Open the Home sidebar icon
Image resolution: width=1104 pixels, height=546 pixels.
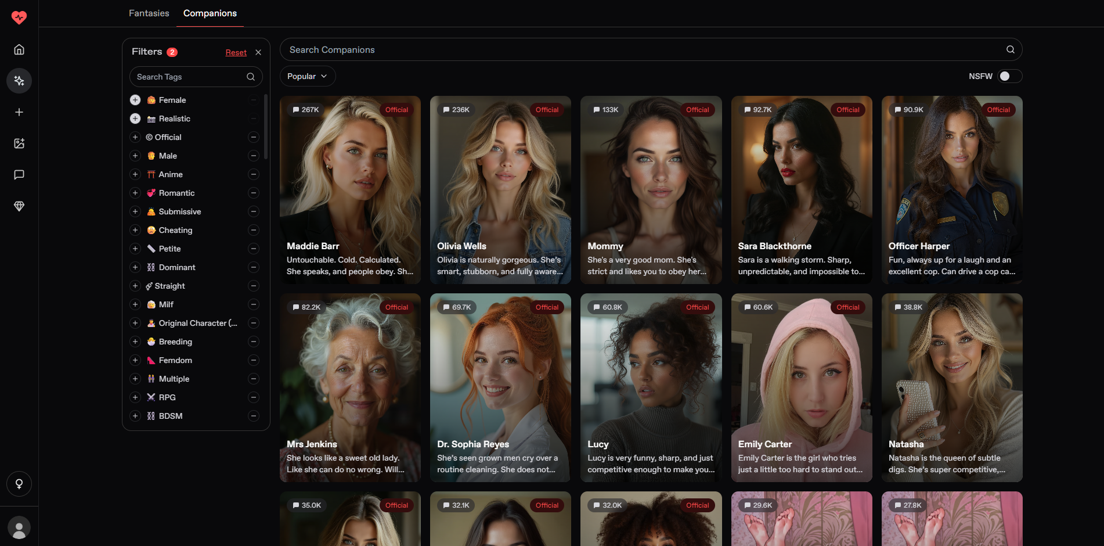click(19, 49)
